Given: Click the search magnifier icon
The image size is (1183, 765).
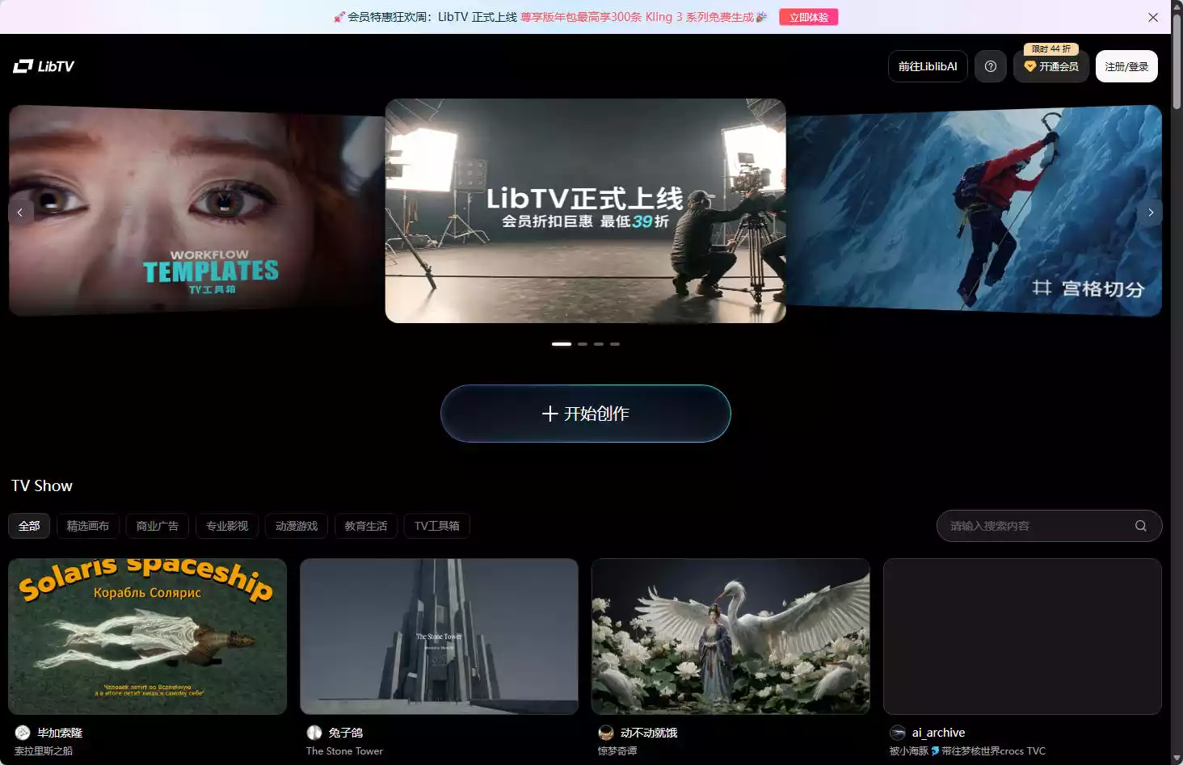Looking at the screenshot, I should click(1140, 526).
